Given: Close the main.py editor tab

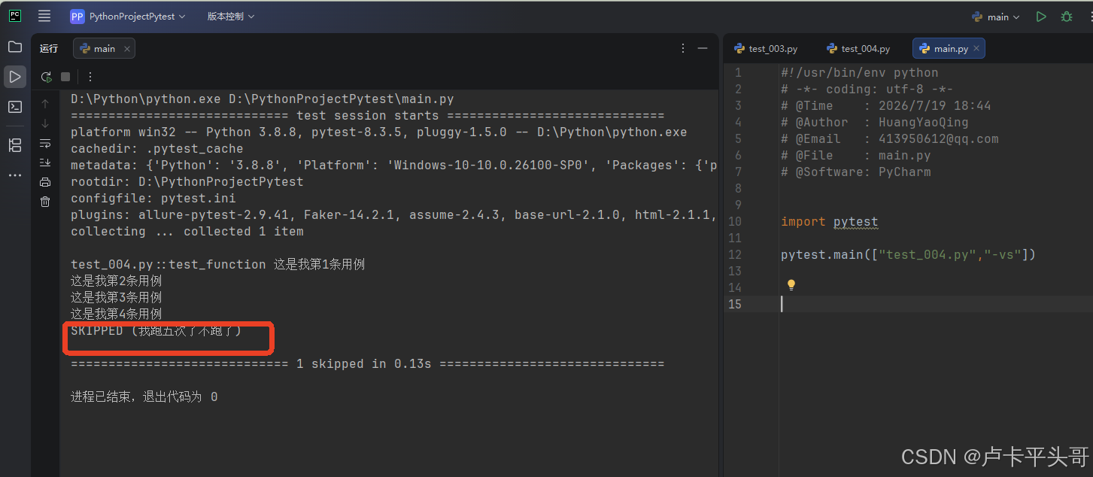Looking at the screenshot, I should [976, 49].
